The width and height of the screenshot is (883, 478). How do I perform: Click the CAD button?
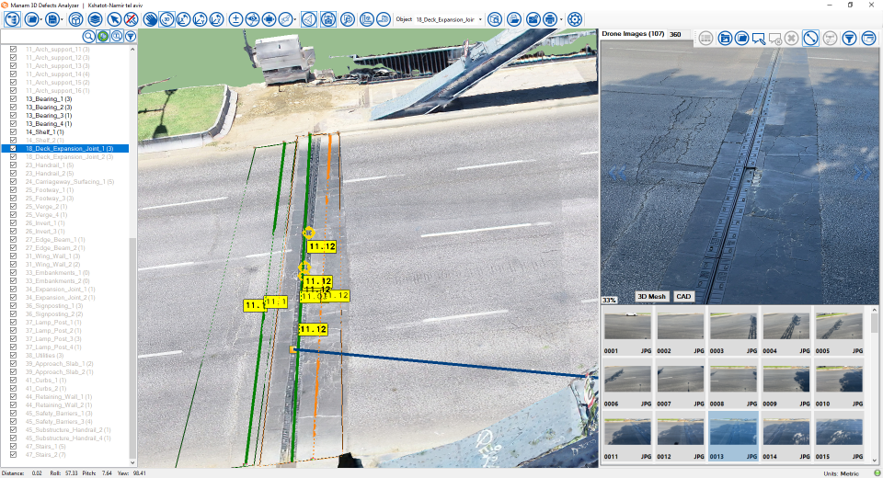tap(683, 296)
